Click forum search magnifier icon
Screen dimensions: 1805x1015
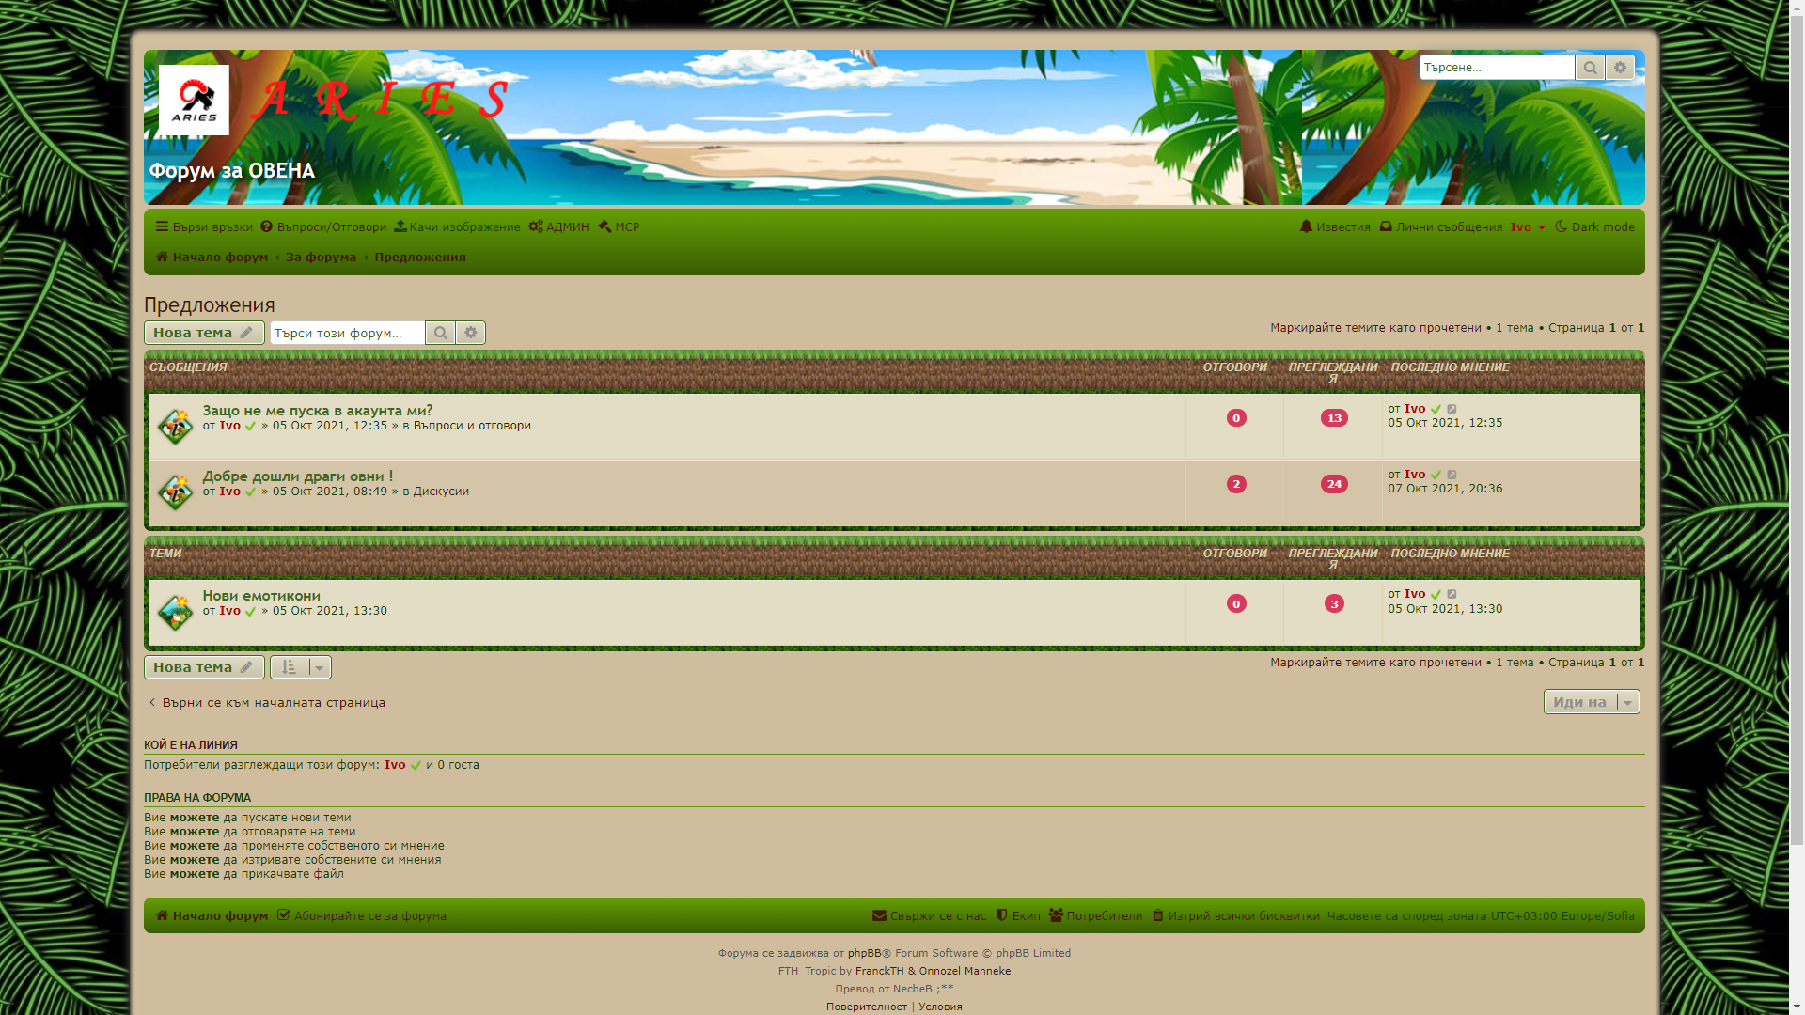440,333
